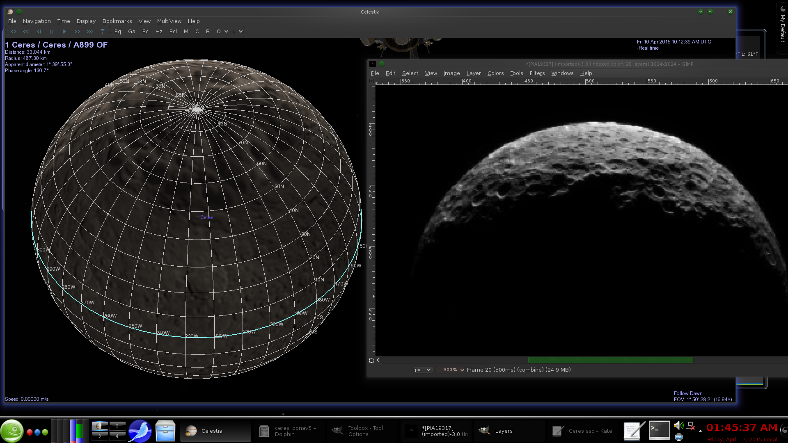Screen dimensions: 788x443
Task: Switch to virtual desktop 2 in pager
Action: [117, 426]
